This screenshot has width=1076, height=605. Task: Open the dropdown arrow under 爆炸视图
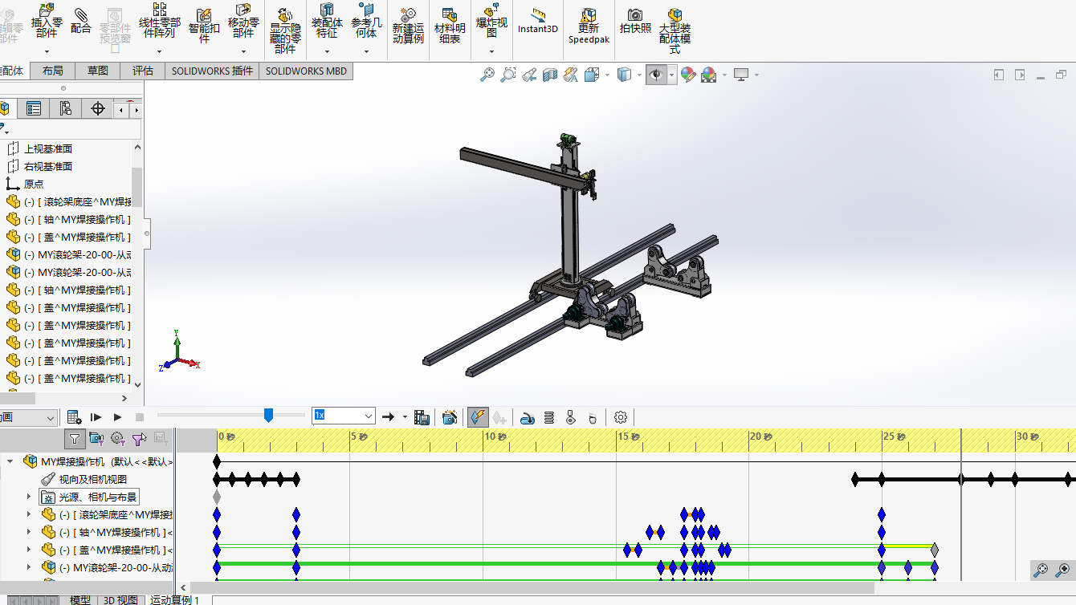(491, 52)
